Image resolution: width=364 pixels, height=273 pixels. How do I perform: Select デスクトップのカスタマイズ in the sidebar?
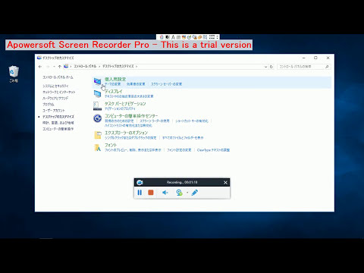coord(58,117)
